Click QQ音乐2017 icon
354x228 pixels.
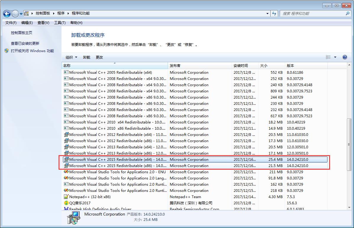[66, 203]
